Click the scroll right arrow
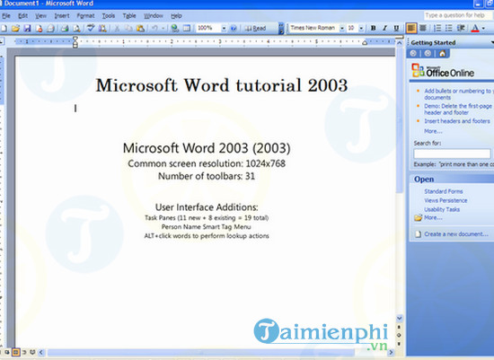The height and width of the screenshot is (360, 494). (392, 352)
